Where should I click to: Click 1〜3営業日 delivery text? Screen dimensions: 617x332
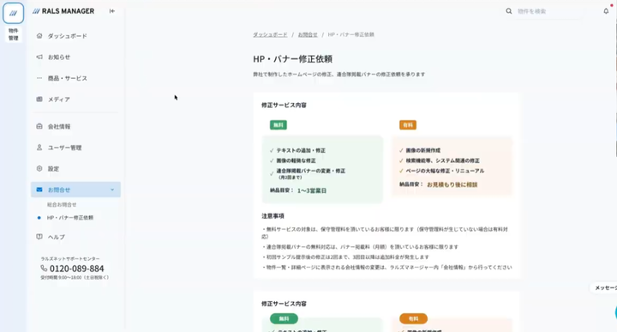tap(312, 190)
